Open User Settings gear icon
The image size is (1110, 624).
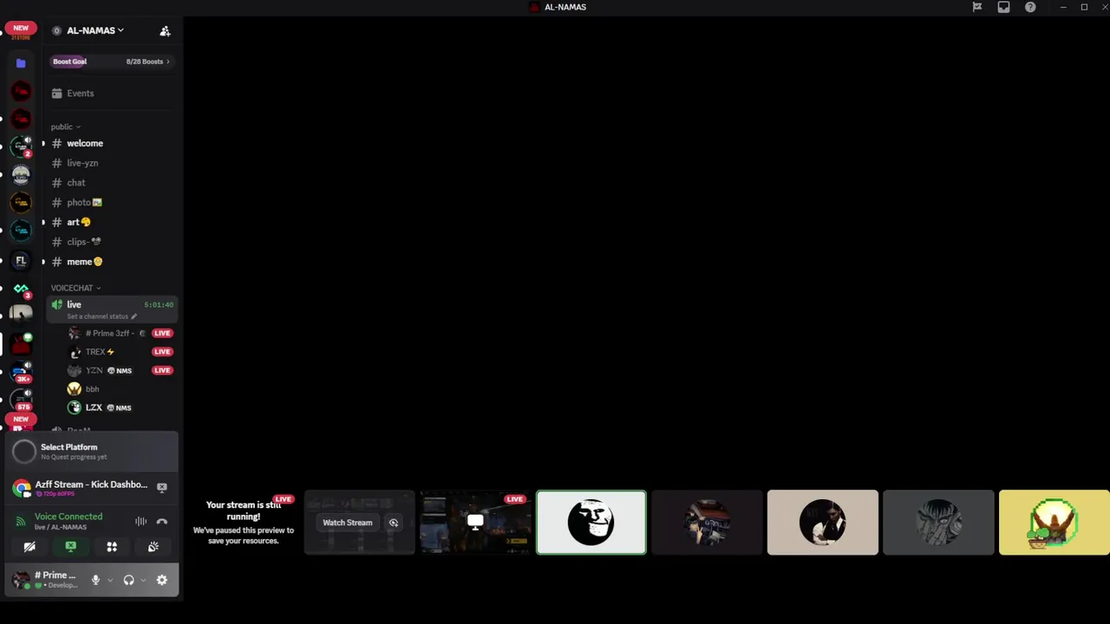162,580
